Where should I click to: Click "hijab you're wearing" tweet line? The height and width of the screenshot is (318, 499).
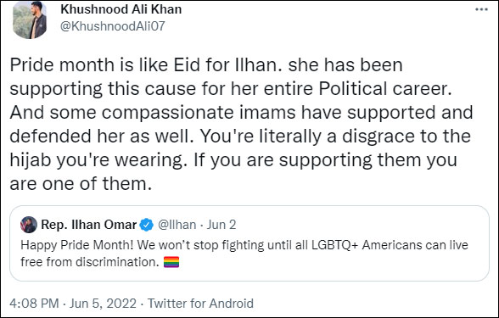click(233, 160)
